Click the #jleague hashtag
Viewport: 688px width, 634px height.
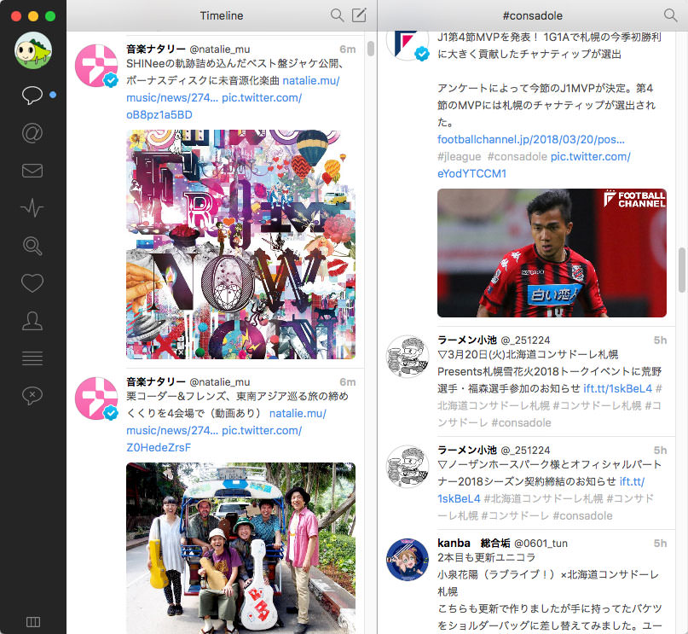[x=459, y=157]
